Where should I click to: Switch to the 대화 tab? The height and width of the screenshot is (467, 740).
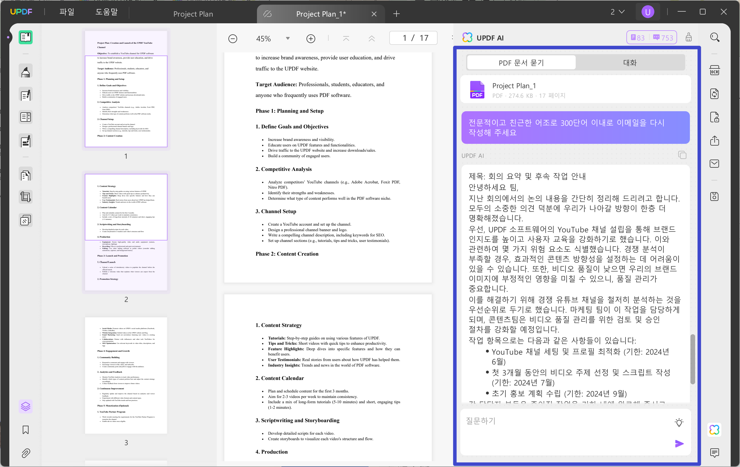630,63
